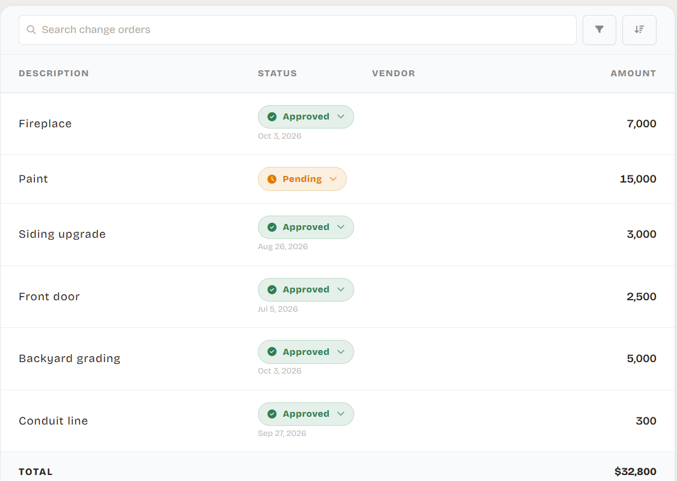Viewport: 677px width, 481px height.
Task: Click the 5,000 amount for Backyard grading
Action: 641,358
